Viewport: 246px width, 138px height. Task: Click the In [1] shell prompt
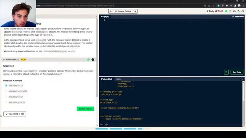104,125
